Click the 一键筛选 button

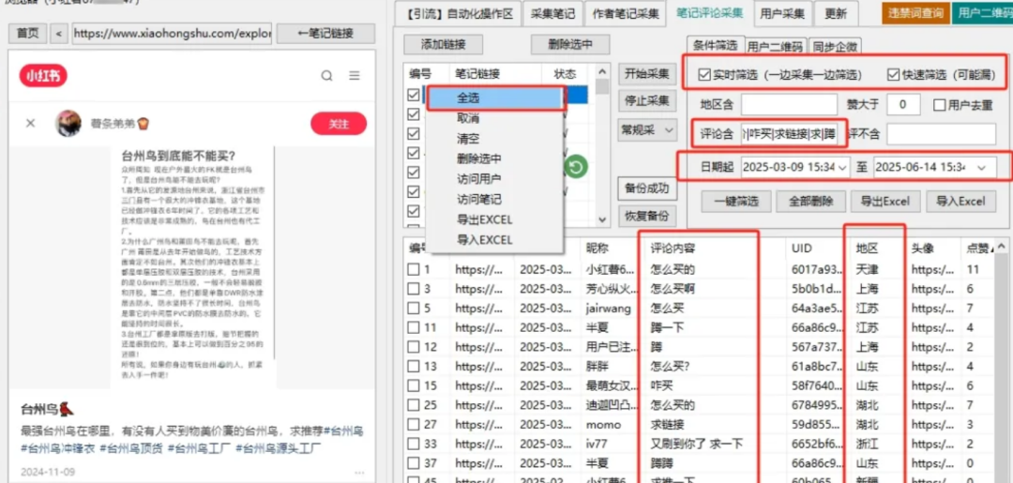coord(736,201)
